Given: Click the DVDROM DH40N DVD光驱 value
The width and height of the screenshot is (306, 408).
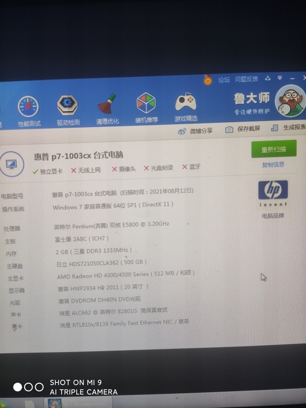Looking at the screenshot, I should coord(100,300).
